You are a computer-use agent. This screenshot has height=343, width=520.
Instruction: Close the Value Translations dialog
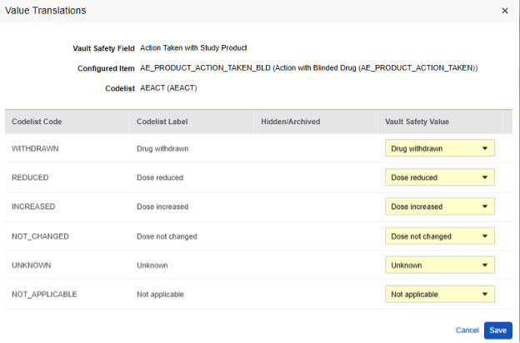(x=505, y=11)
